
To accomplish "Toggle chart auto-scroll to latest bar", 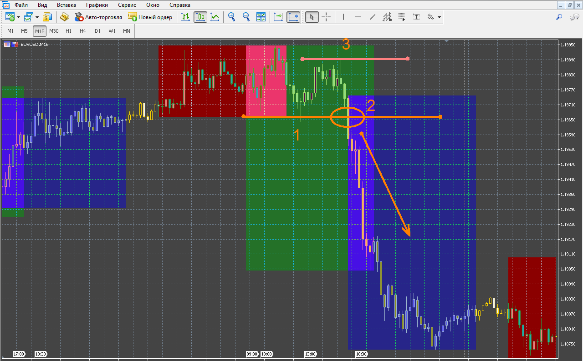I will (278, 17).
